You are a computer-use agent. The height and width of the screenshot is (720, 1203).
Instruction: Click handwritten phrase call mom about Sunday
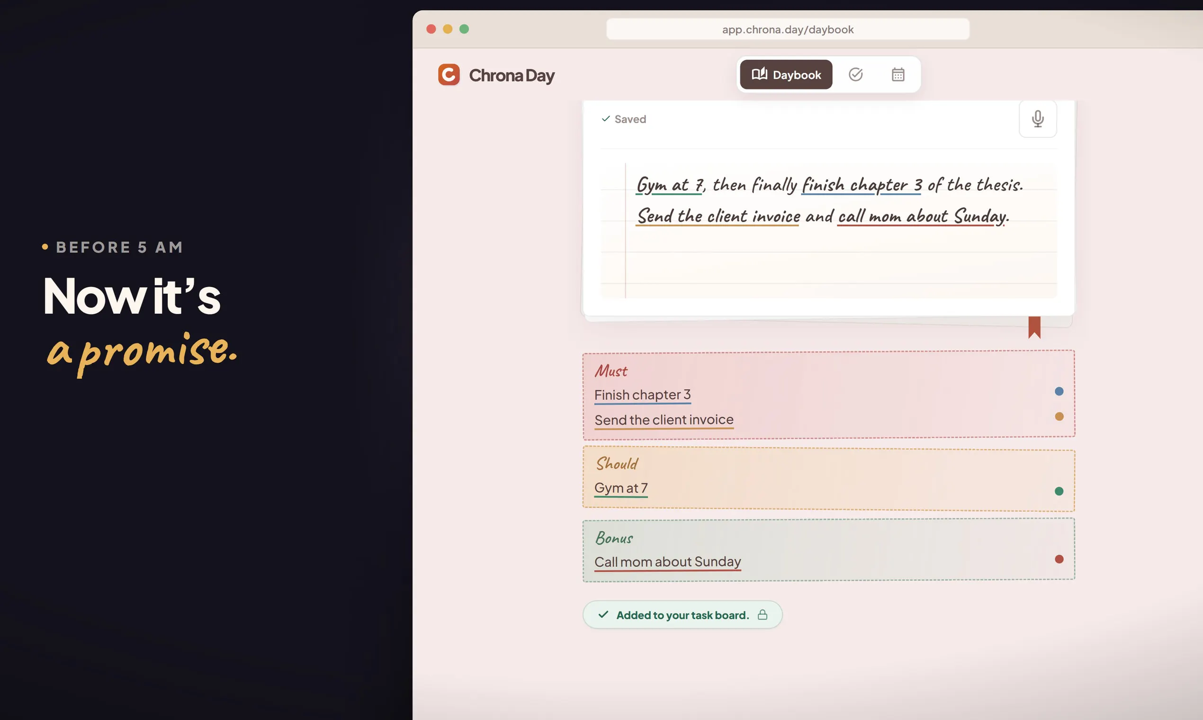pos(922,216)
